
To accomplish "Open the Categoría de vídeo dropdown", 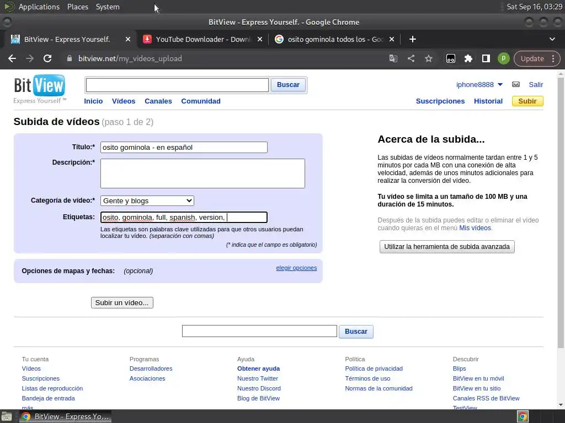I will pos(147,200).
